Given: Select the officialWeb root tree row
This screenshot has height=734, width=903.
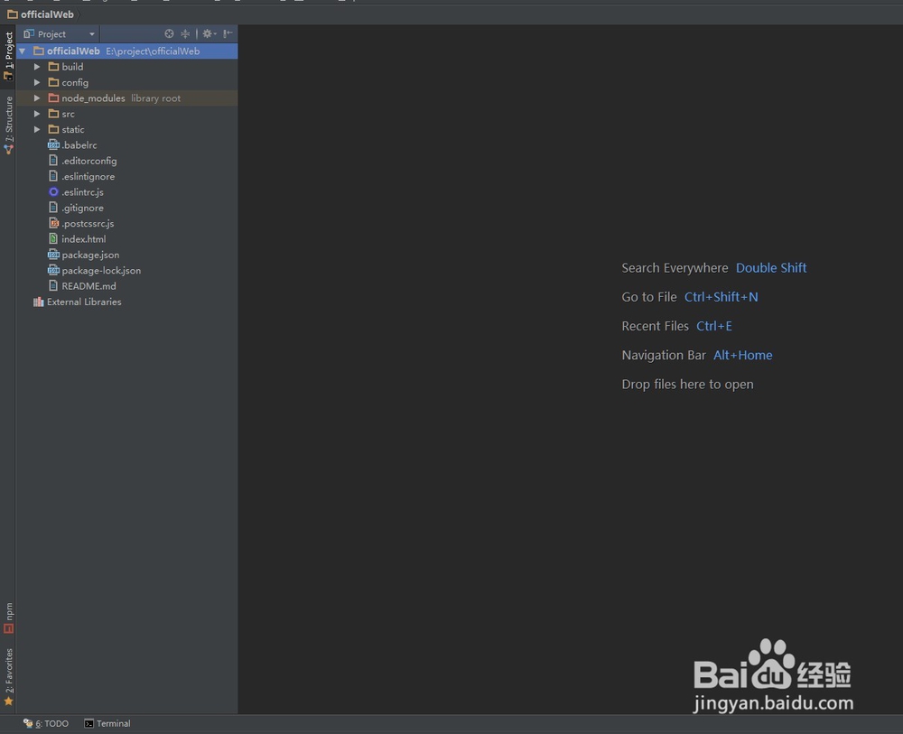Looking at the screenshot, I should coord(126,51).
